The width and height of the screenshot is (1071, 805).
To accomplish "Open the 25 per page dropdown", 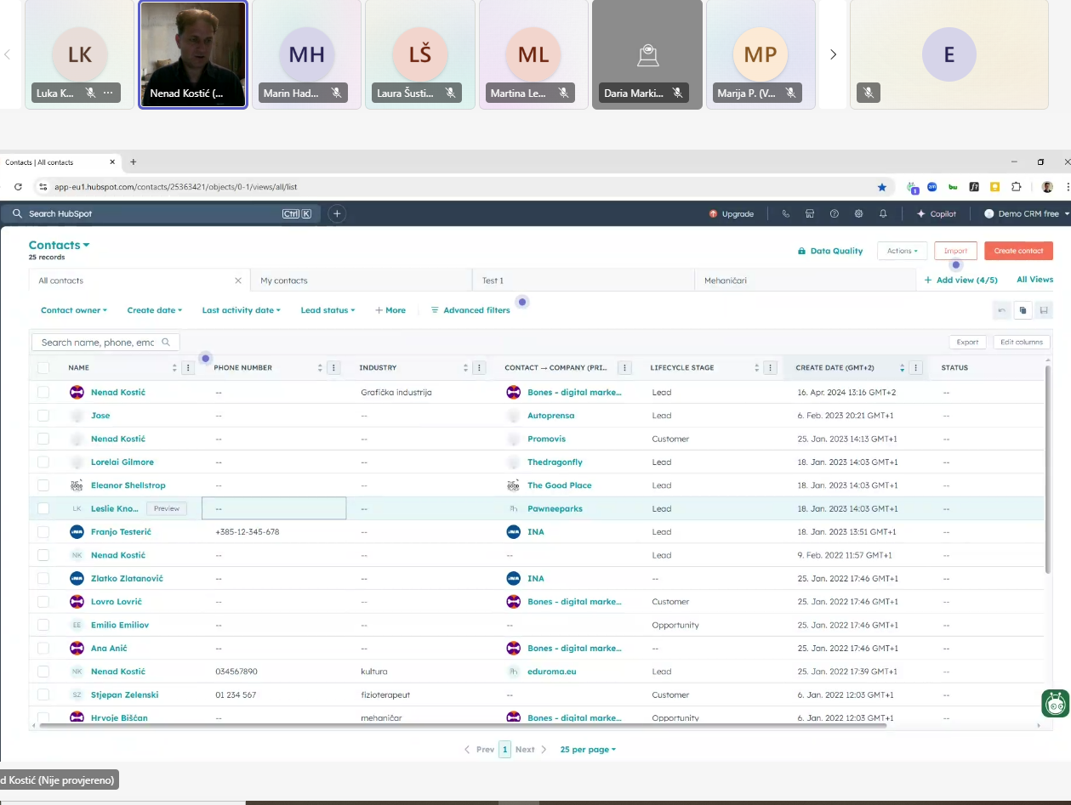I will pos(588,750).
